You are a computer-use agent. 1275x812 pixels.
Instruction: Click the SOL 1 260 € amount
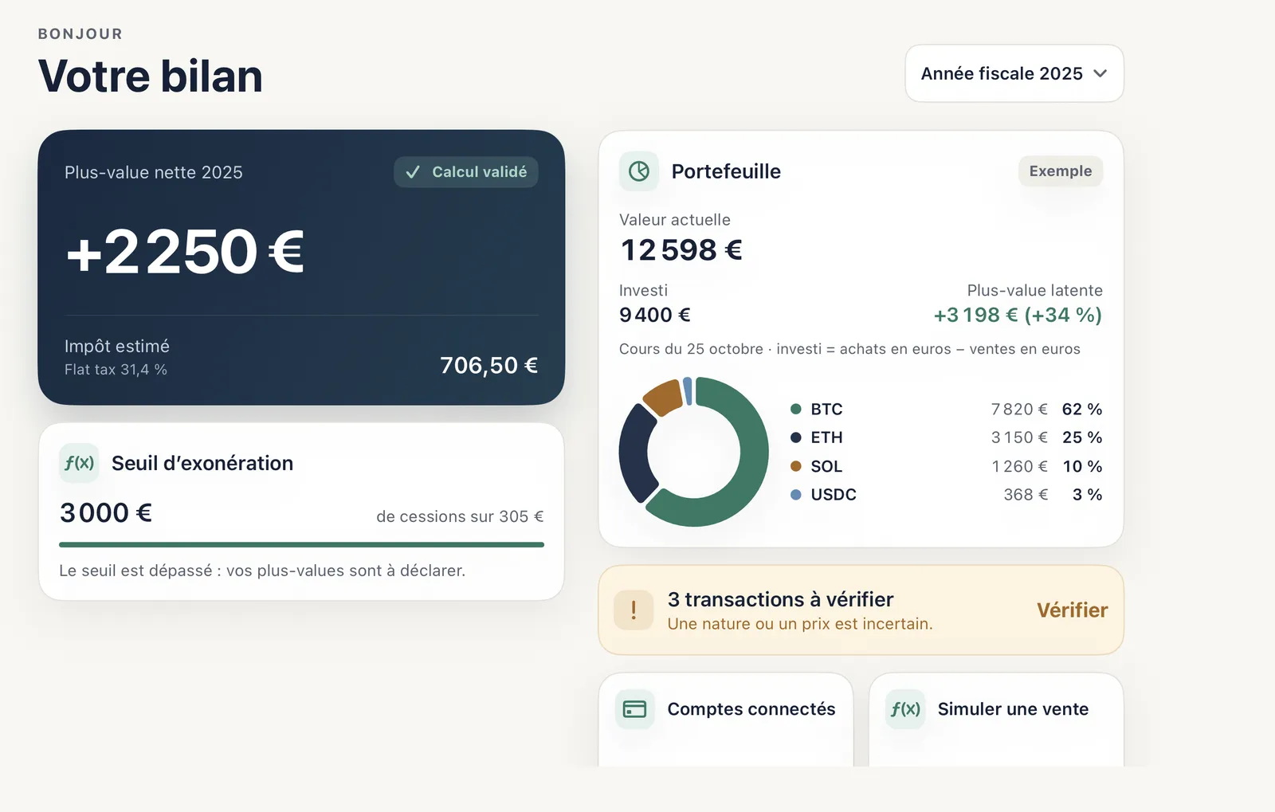coord(1019,466)
